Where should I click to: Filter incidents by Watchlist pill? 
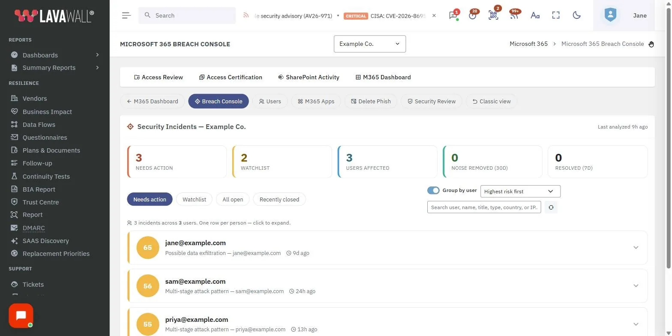(194, 199)
